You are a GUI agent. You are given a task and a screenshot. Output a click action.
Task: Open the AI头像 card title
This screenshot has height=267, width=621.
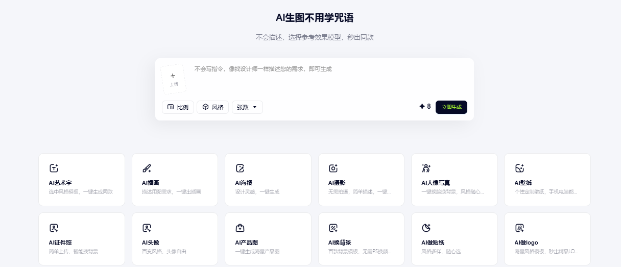(x=150, y=242)
